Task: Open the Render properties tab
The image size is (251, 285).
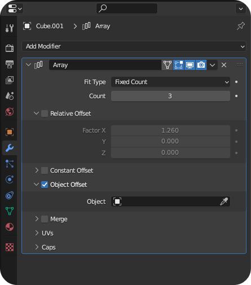Action: pyautogui.click(x=10, y=48)
